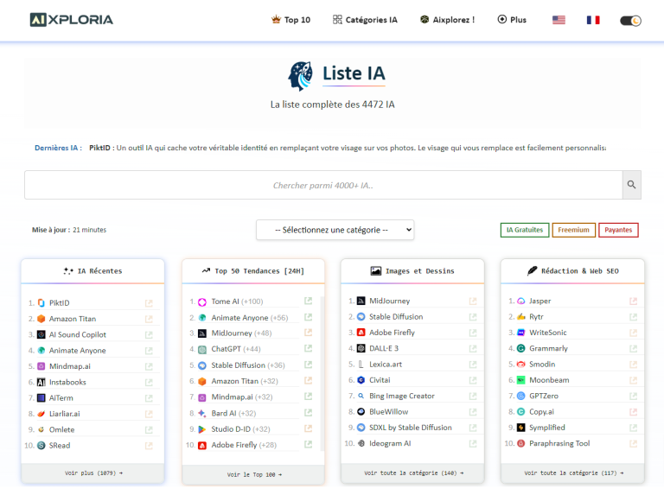
Task: Open external link icon for Amazon Titan in IA Récentes
Action: click(x=149, y=319)
